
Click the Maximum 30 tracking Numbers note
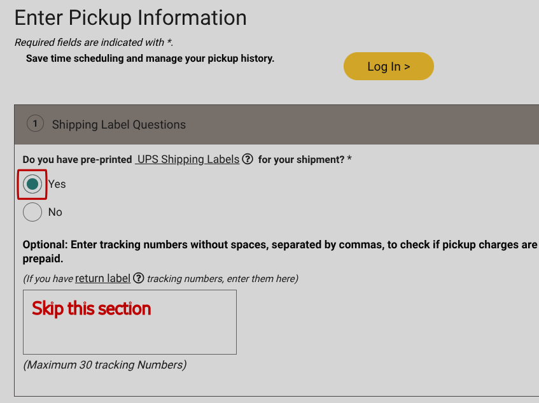click(105, 365)
